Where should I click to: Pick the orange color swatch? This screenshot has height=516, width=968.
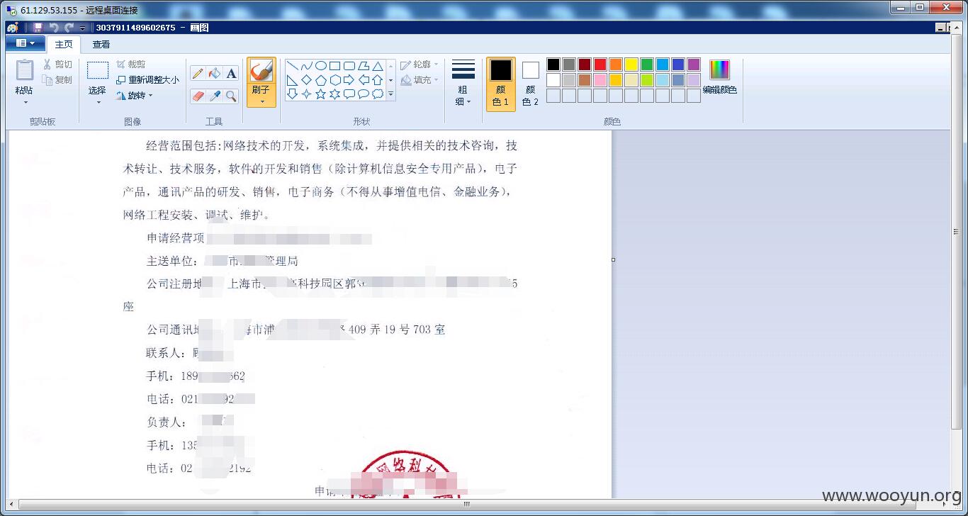click(x=616, y=64)
